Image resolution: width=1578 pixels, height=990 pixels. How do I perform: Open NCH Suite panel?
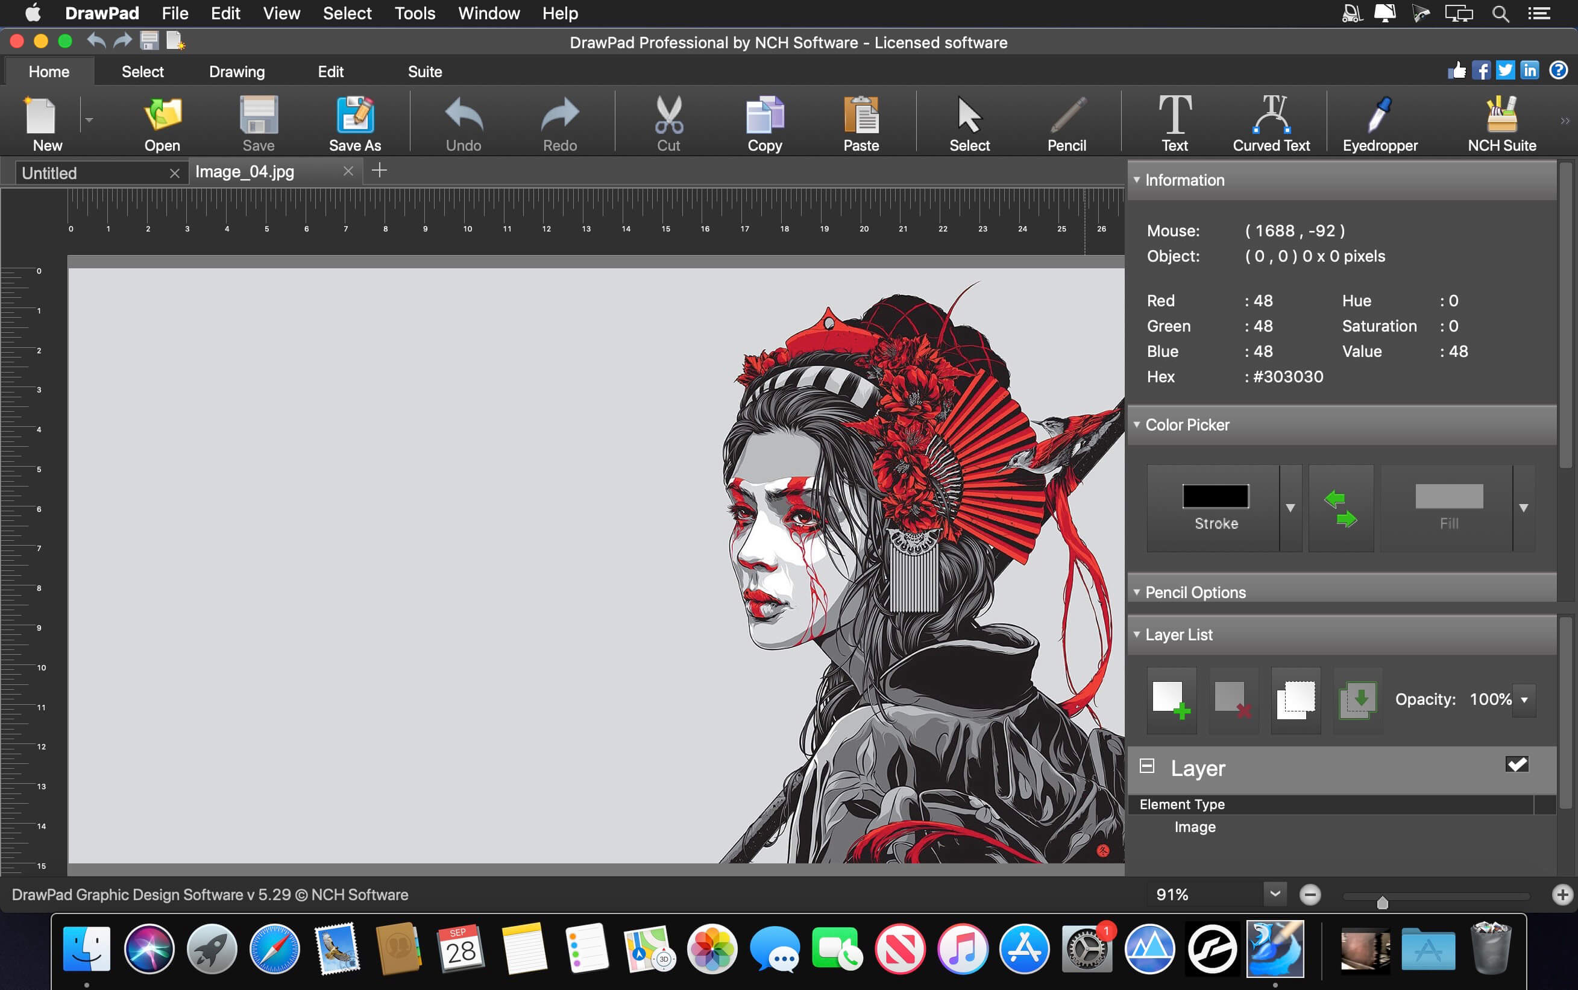(x=1503, y=123)
